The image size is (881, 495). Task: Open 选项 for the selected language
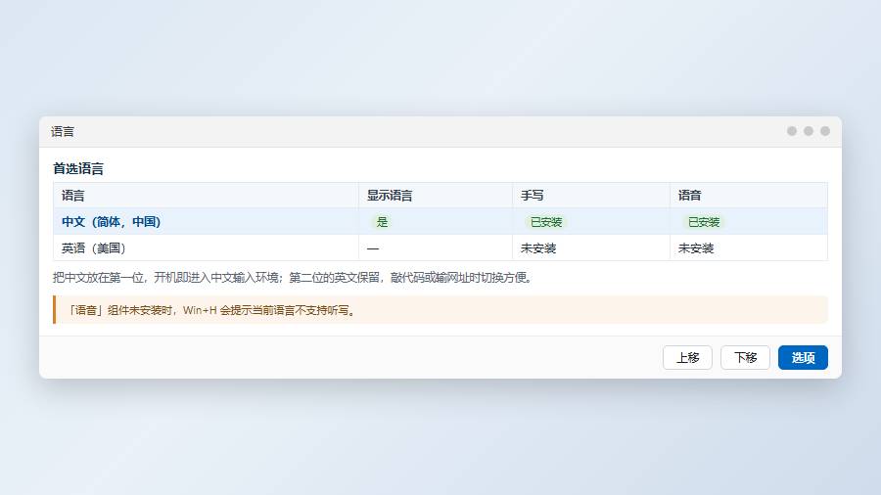[803, 357]
